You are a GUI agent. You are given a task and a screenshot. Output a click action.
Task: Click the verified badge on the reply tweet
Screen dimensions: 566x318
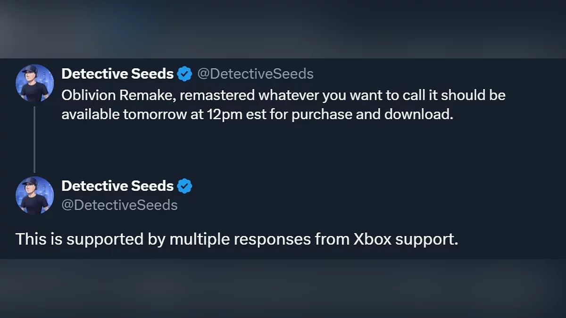click(184, 186)
